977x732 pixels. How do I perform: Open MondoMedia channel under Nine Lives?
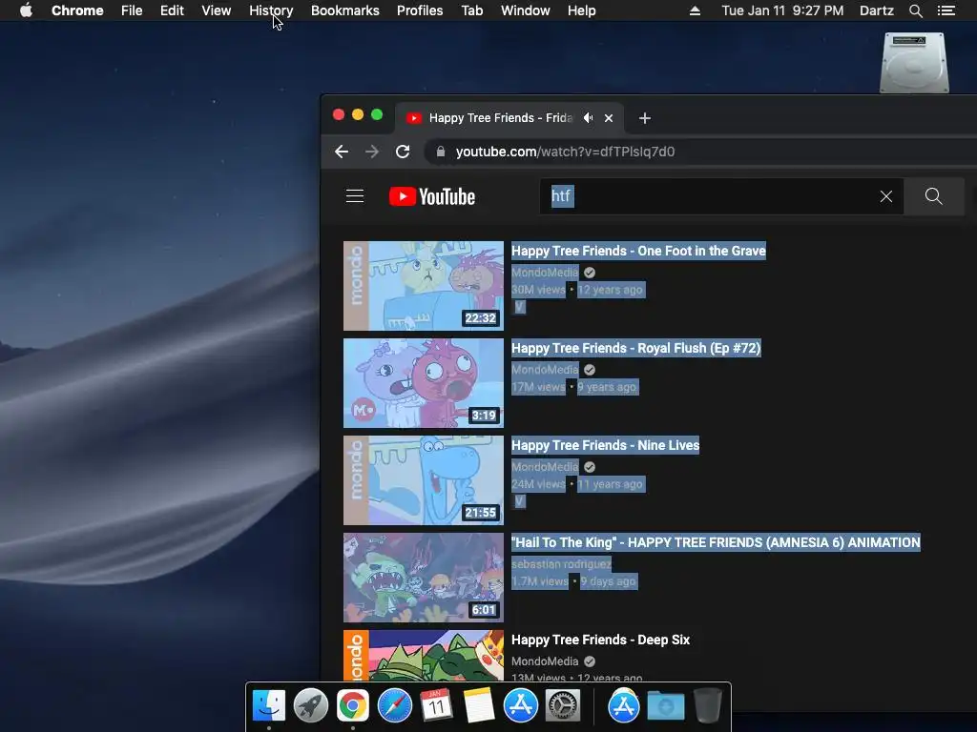coord(545,466)
